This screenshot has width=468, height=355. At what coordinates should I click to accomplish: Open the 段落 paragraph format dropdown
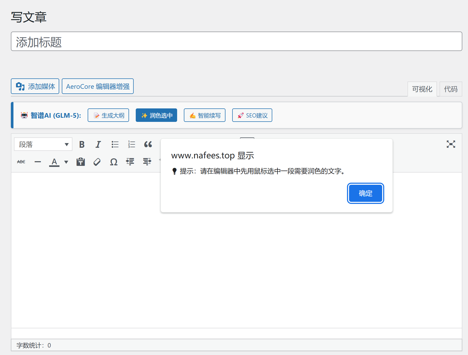[43, 144]
